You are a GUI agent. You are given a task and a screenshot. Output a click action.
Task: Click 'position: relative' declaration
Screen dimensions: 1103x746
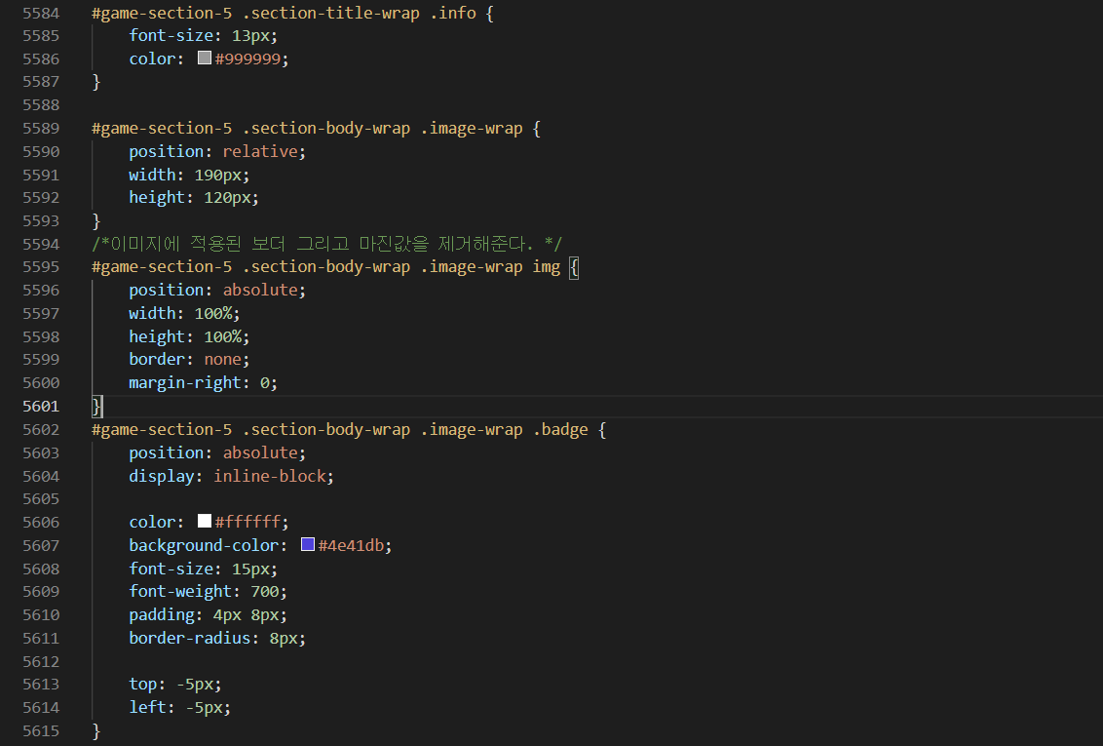(x=217, y=151)
